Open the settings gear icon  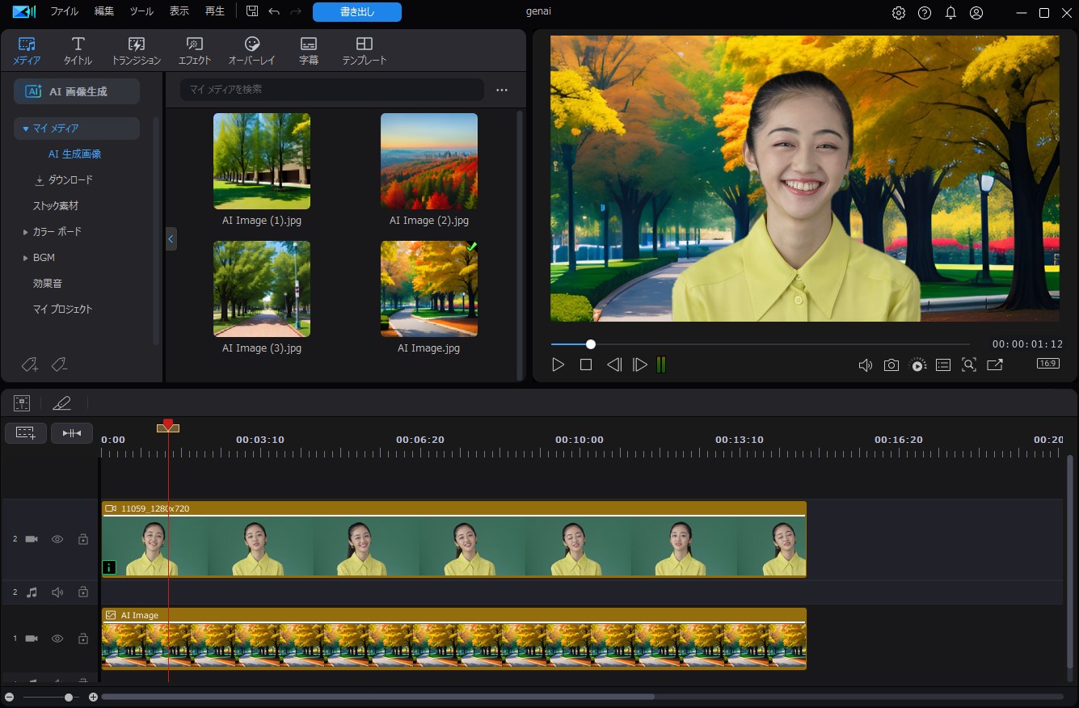(899, 13)
